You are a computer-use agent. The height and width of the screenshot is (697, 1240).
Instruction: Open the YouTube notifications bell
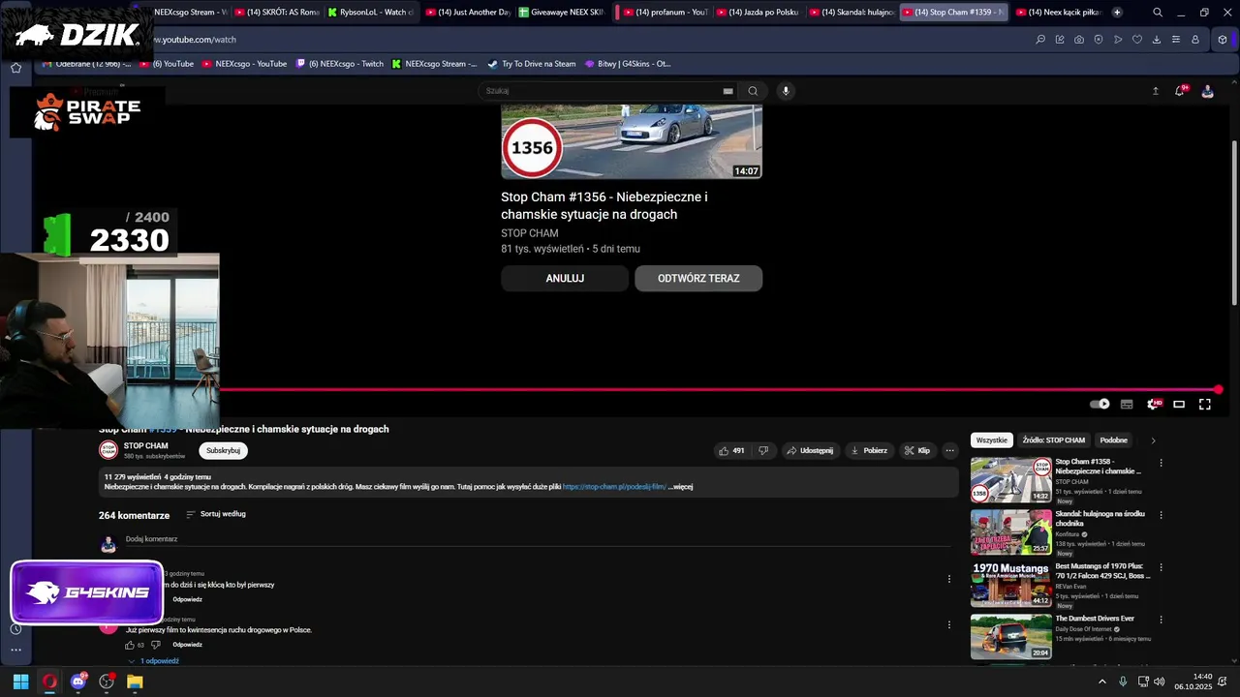[x=1180, y=91]
